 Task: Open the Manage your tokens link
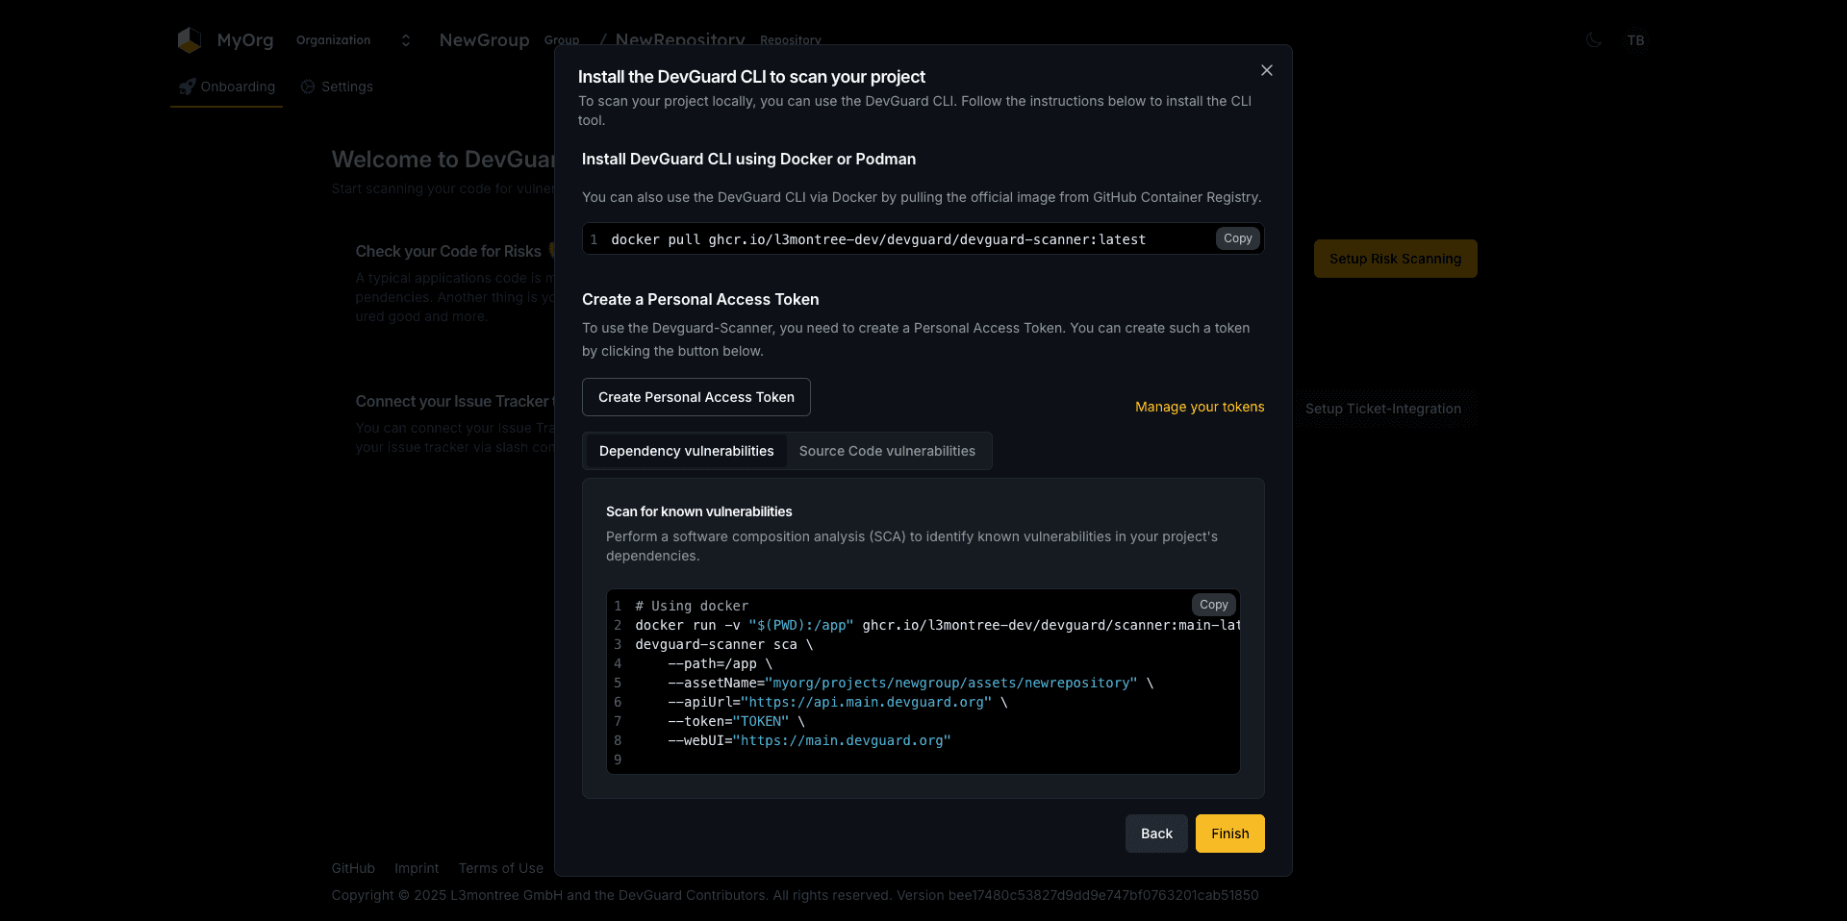(x=1199, y=407)
